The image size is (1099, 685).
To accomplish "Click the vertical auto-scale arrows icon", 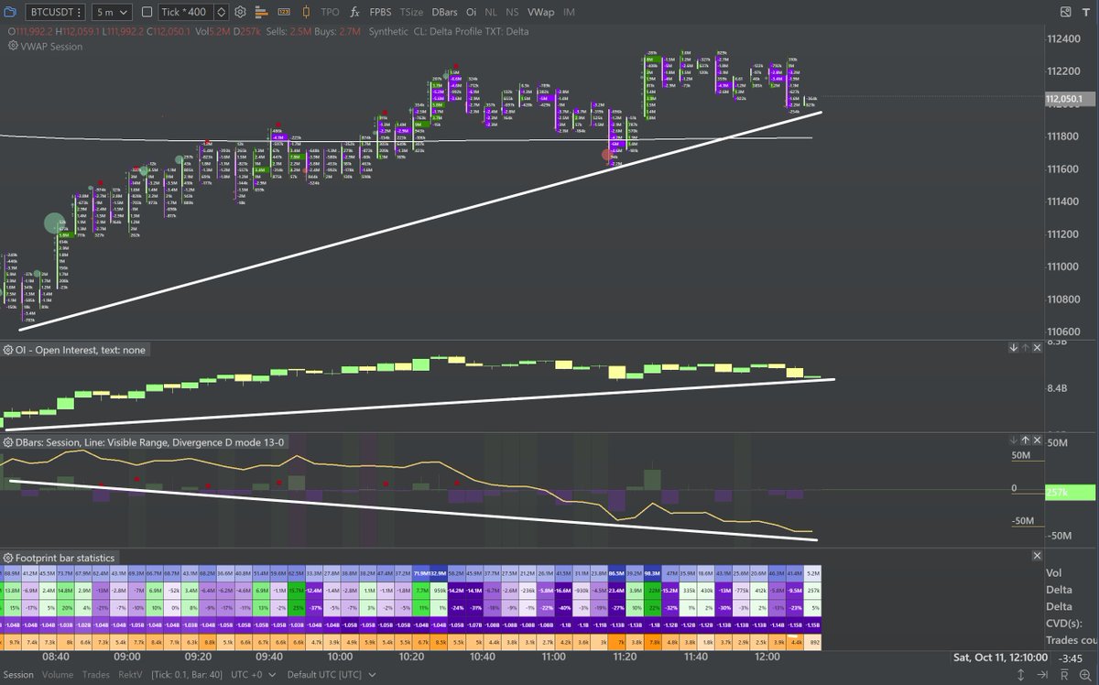I will (1021, 675).
